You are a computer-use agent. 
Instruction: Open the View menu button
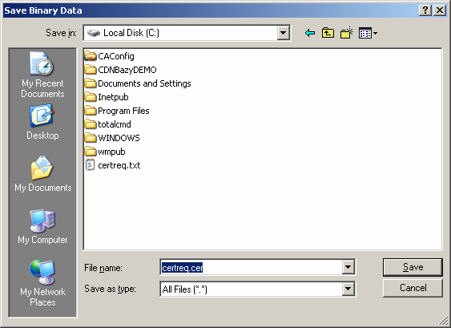point(368,33)
